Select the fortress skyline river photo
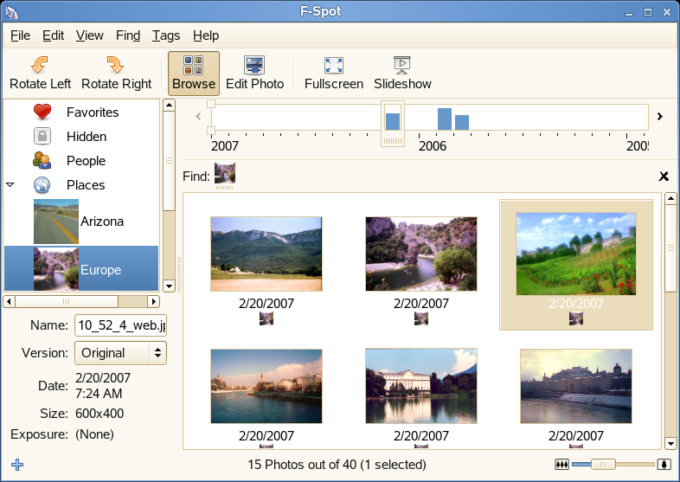This screenshot has width=680, height=482. point(576,386)
